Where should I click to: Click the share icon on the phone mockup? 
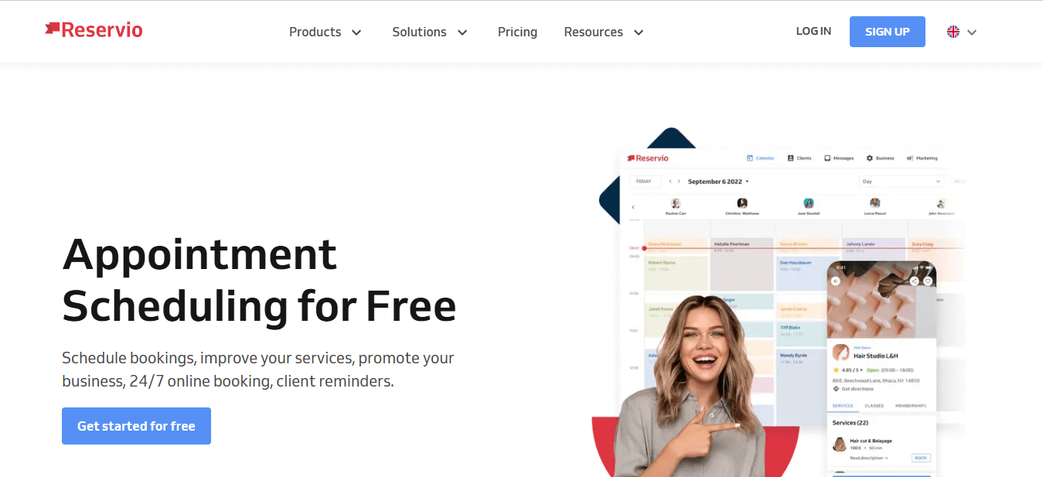[x=914, y=281]
